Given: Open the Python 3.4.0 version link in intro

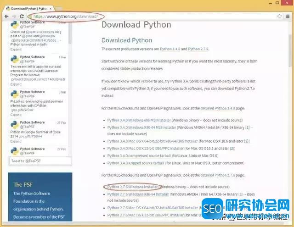Looking at the screenshot, I should tap(170, 49).
